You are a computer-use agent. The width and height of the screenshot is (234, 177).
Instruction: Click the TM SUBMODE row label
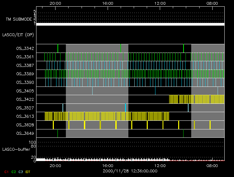click(19, 19)
